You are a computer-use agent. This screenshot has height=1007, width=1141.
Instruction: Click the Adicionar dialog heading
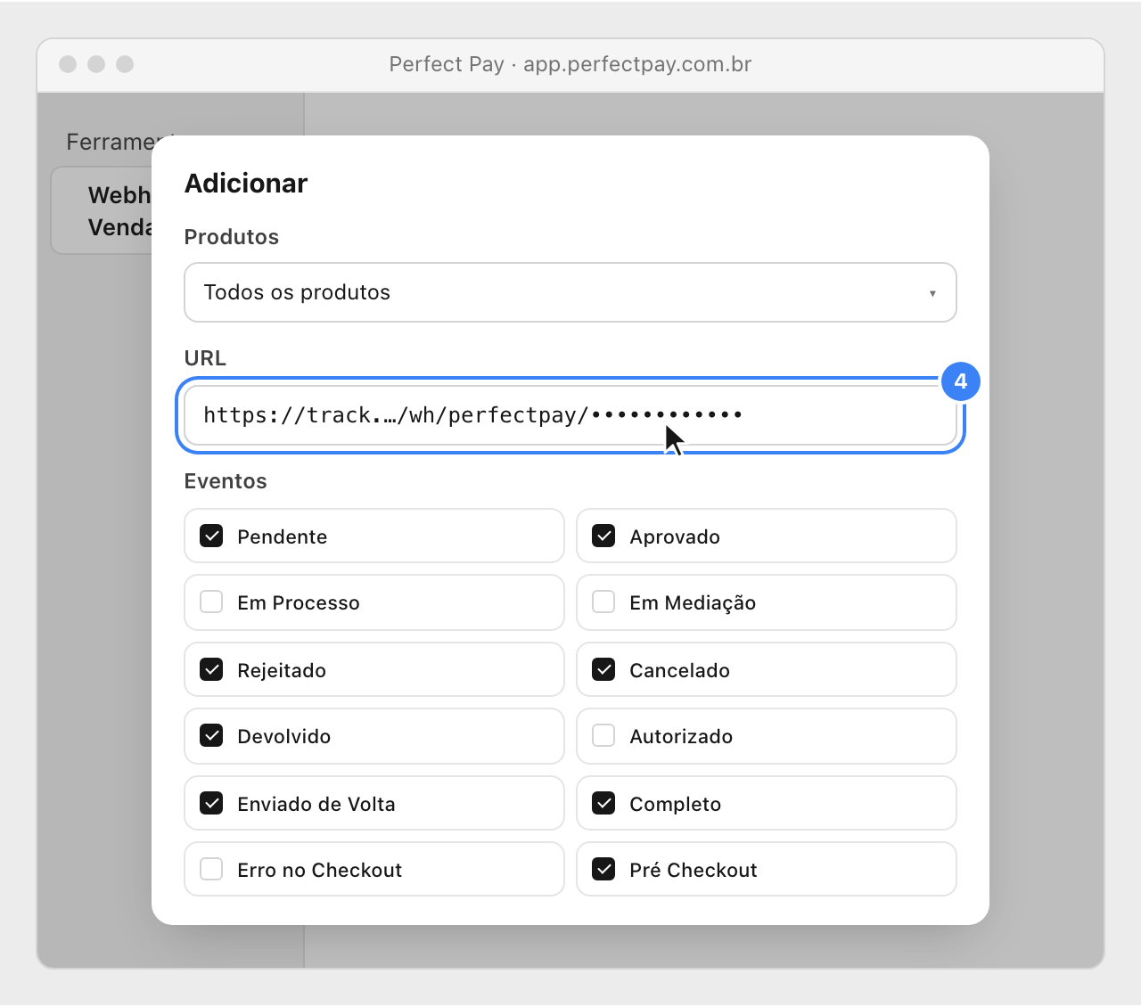coord(246,184)
